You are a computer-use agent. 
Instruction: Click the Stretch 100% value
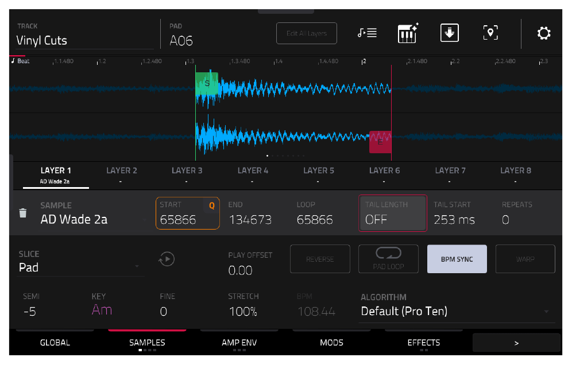[x=243, y=312]
